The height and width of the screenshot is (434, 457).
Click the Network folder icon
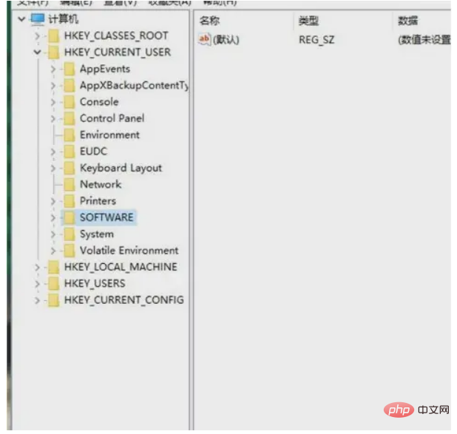70,185
